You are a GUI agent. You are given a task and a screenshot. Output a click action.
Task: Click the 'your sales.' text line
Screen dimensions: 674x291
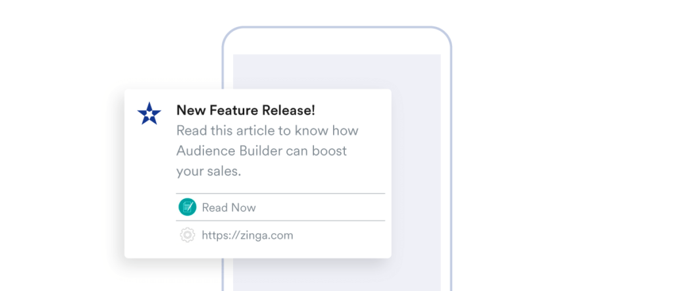tap(209, 172)
